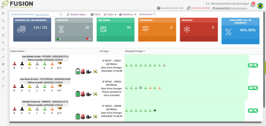Click the Brazil flag language icon
266x126 pixels.
coord(260,6)
